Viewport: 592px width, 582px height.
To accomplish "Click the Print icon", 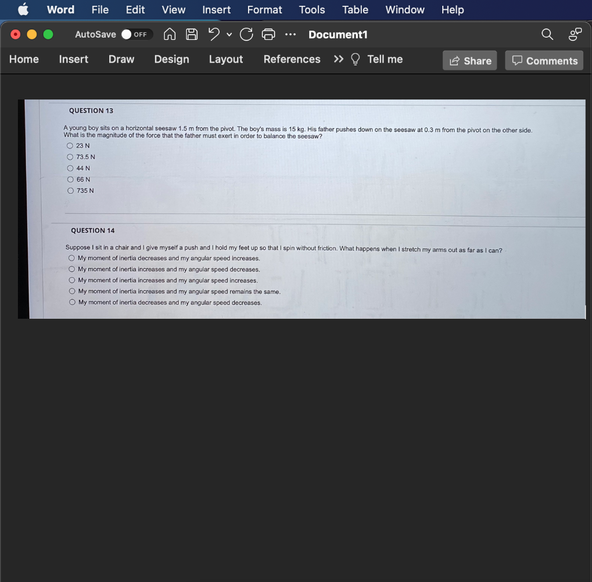I will click(268, 34).
